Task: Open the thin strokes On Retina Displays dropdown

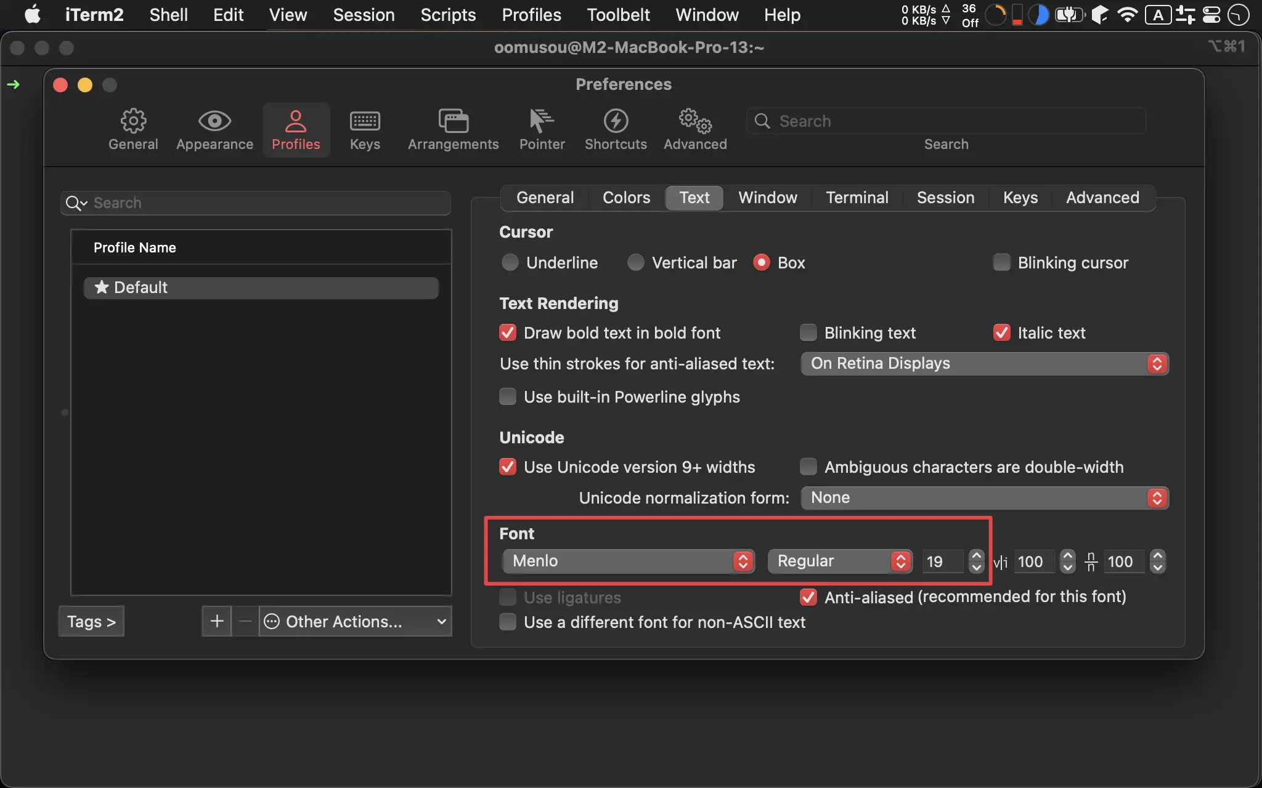Action: [984, 364]
